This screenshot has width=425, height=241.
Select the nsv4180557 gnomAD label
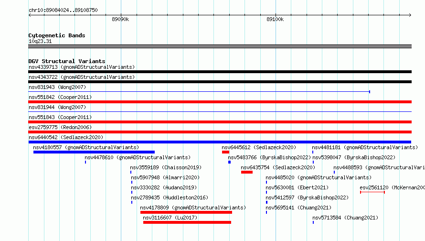[86, 147]
